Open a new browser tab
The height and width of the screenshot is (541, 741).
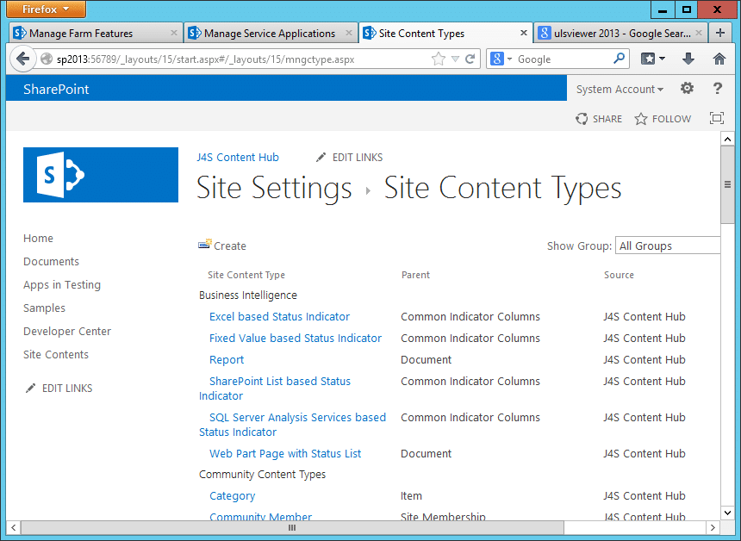point(719,33)
